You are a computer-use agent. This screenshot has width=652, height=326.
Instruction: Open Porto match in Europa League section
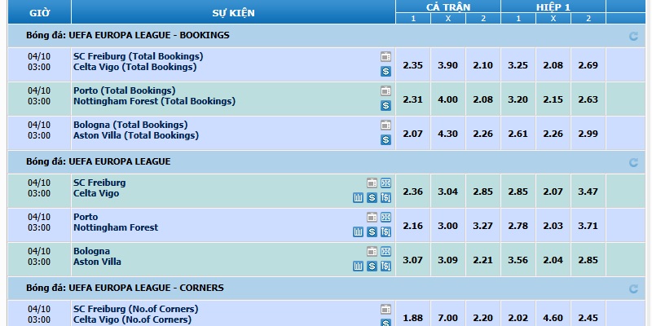coord(86,217)
